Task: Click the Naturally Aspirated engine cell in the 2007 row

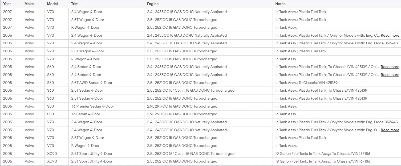Action: [x=208, y=12]
